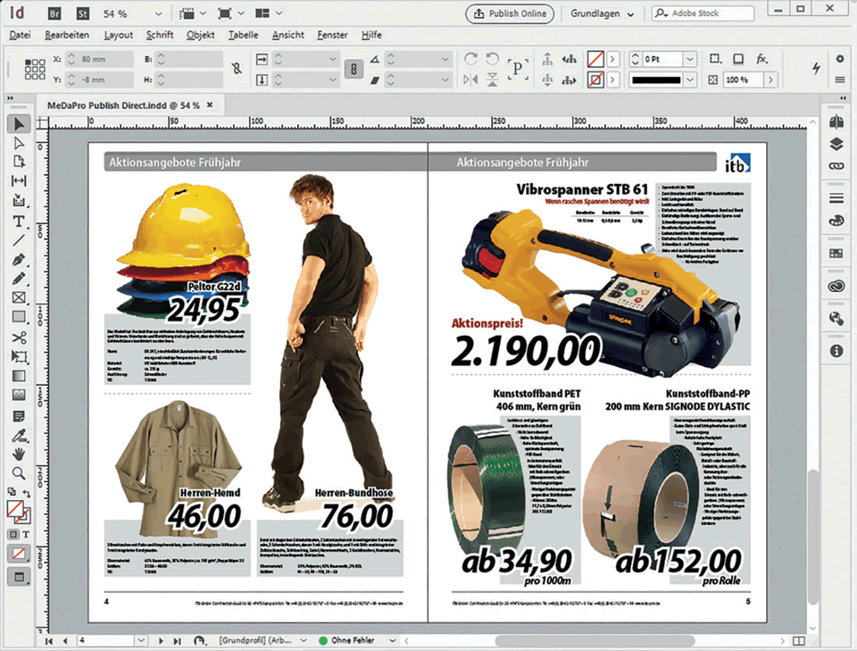
Task: Select the Direct Selection tool
Action: coord(19,143)
